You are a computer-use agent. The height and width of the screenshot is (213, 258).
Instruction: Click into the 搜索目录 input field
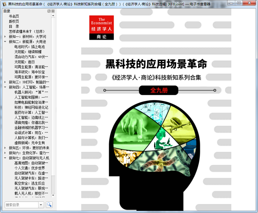22,205
